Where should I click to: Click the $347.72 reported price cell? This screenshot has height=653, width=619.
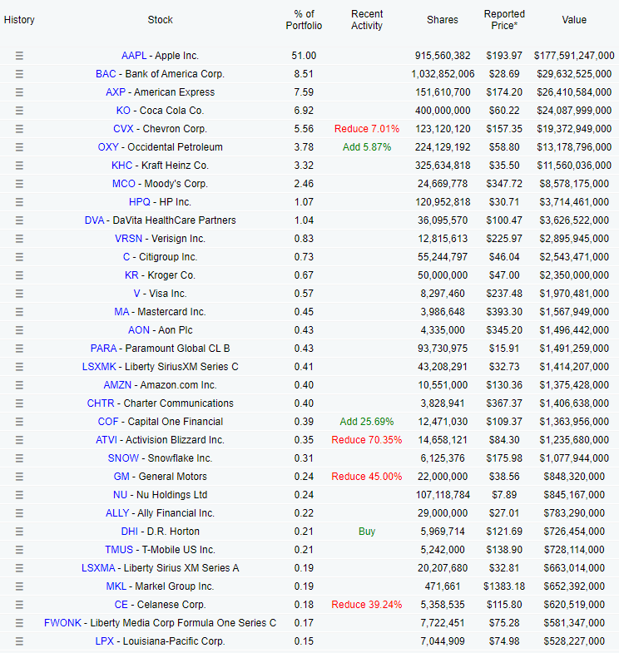[x=504, y=184]
